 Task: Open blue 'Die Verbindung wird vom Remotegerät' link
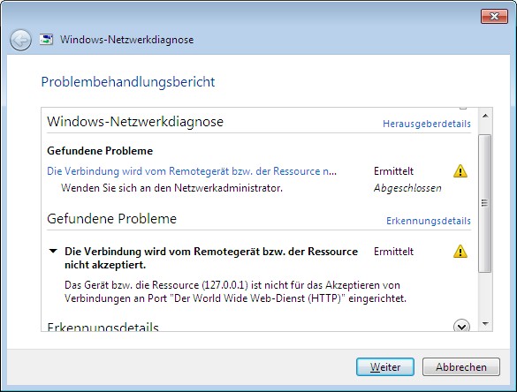pyautogui.click(x=192, y=171)
